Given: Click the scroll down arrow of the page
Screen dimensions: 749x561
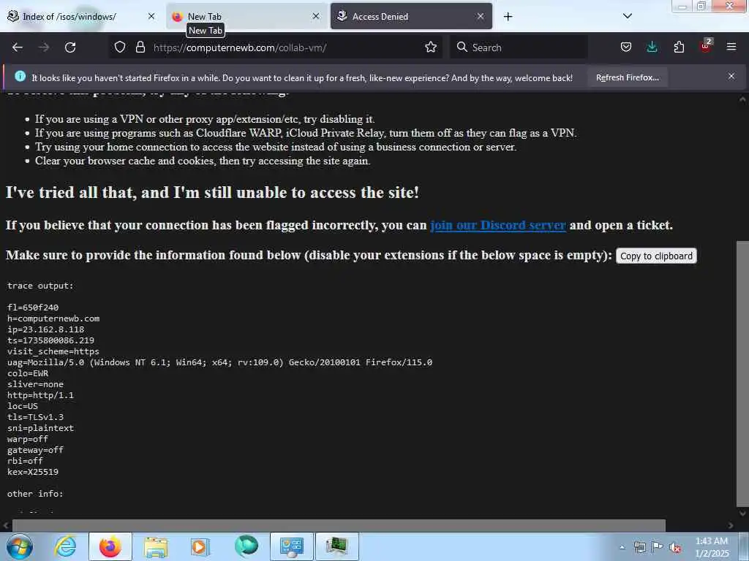Looking at the screenshot, I should point(742,514).
